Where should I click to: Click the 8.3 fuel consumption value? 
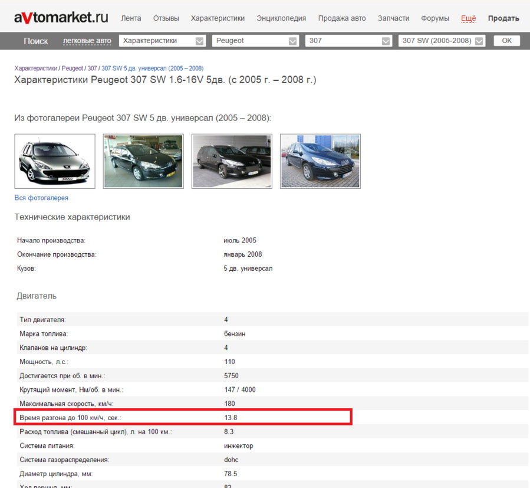click(x=229, y=431)
